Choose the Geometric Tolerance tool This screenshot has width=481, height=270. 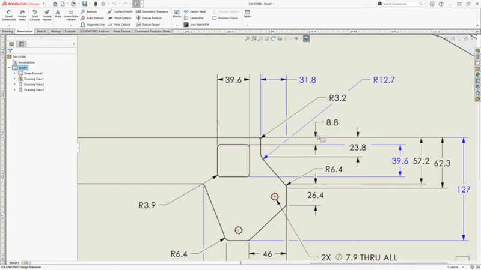(153, 11)
